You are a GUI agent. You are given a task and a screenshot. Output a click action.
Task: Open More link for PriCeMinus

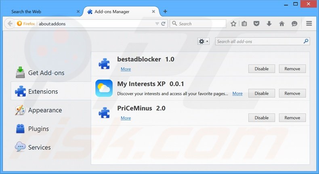pos(126,118)
